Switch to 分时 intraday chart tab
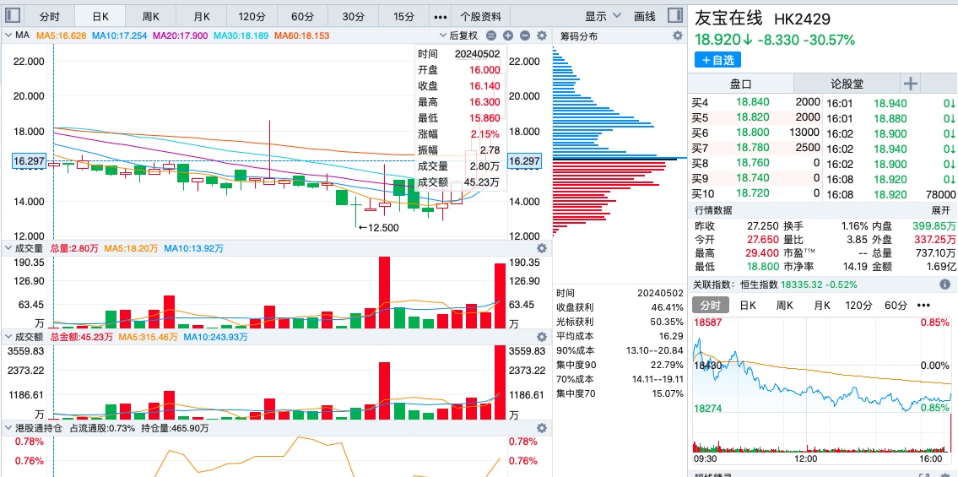This screenshot has height=477, width=958. [50, 17]
